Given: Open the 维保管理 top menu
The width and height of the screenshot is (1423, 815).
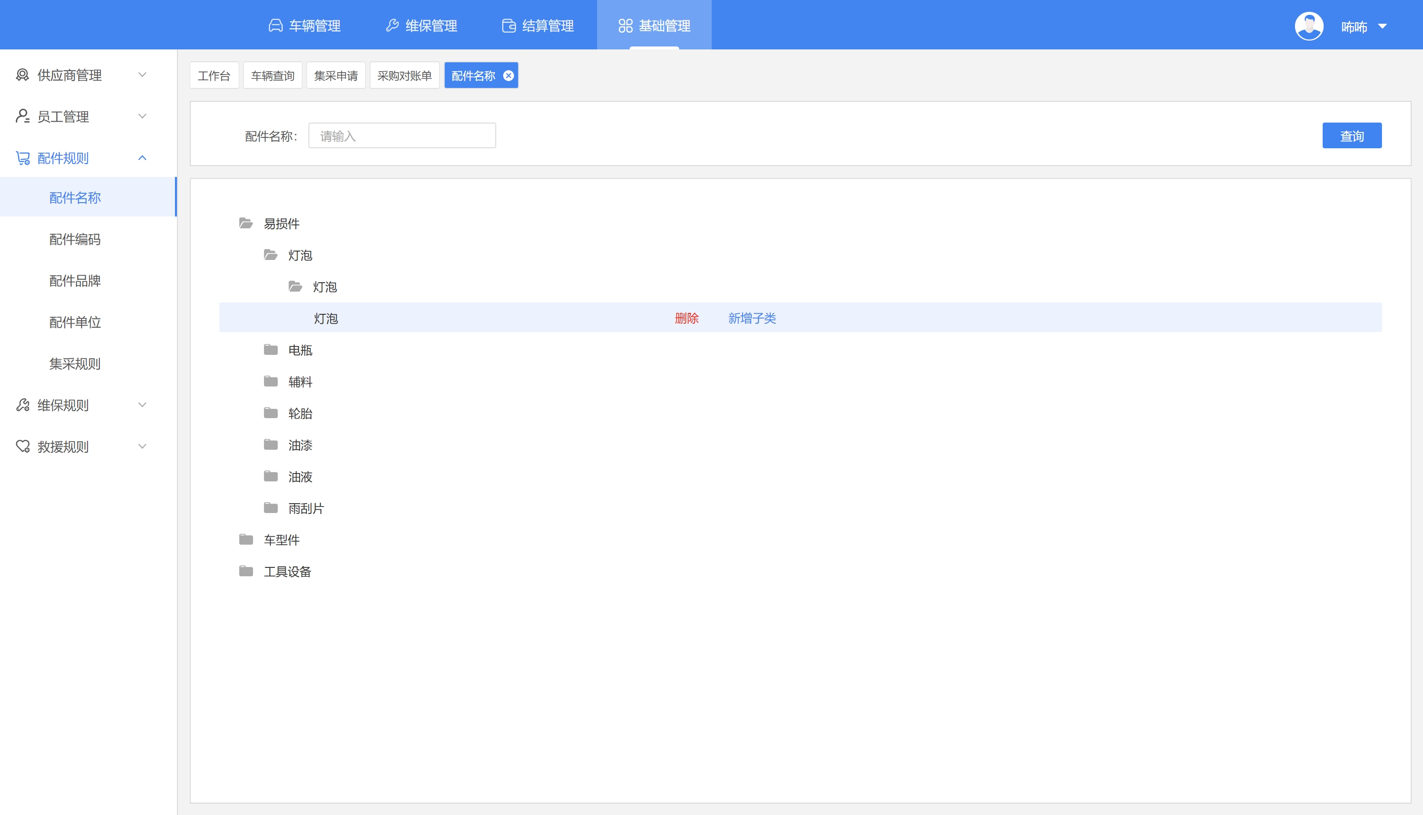Looking at the screenshot, I should click(x=422, y=26).
